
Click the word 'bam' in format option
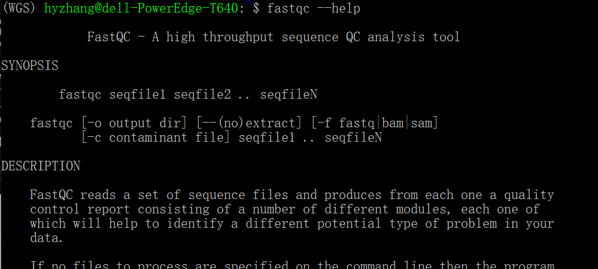(393, 123)
